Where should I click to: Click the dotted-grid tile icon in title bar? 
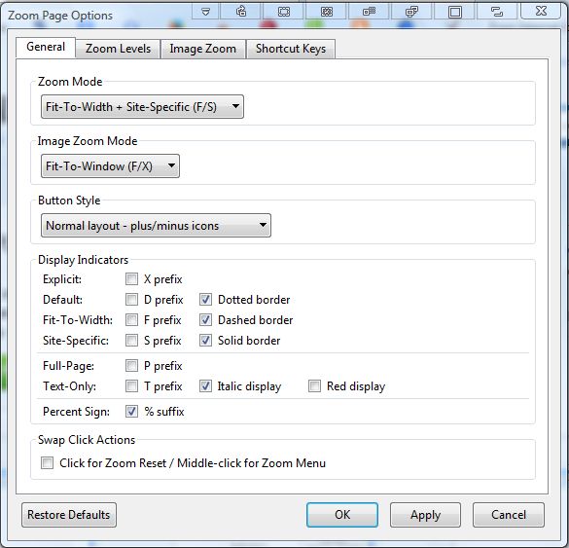pos(369,12)
